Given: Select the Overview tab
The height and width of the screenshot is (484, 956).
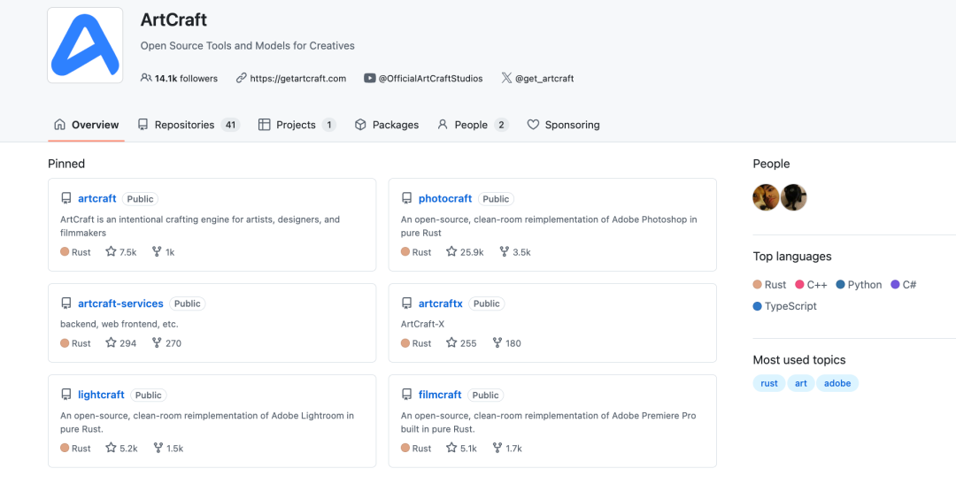Looking at the screenshot, I should click(x=86, y=125).
